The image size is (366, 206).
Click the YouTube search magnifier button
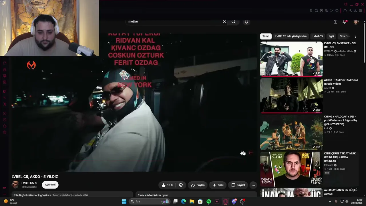(x=234, y=22)
